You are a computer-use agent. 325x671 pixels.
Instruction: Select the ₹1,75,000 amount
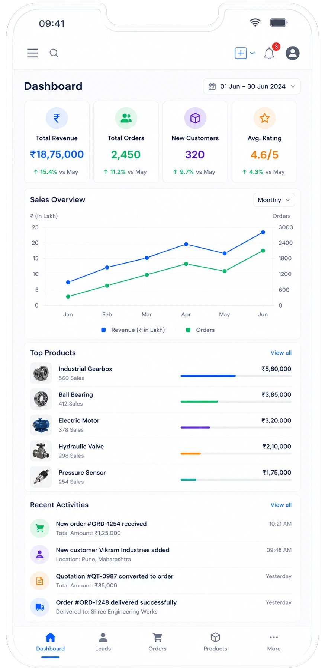pos(277,472)
